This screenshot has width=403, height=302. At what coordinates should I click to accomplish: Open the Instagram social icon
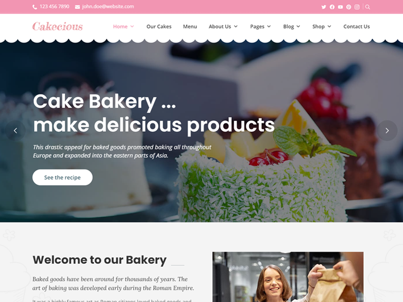point(357,7)
